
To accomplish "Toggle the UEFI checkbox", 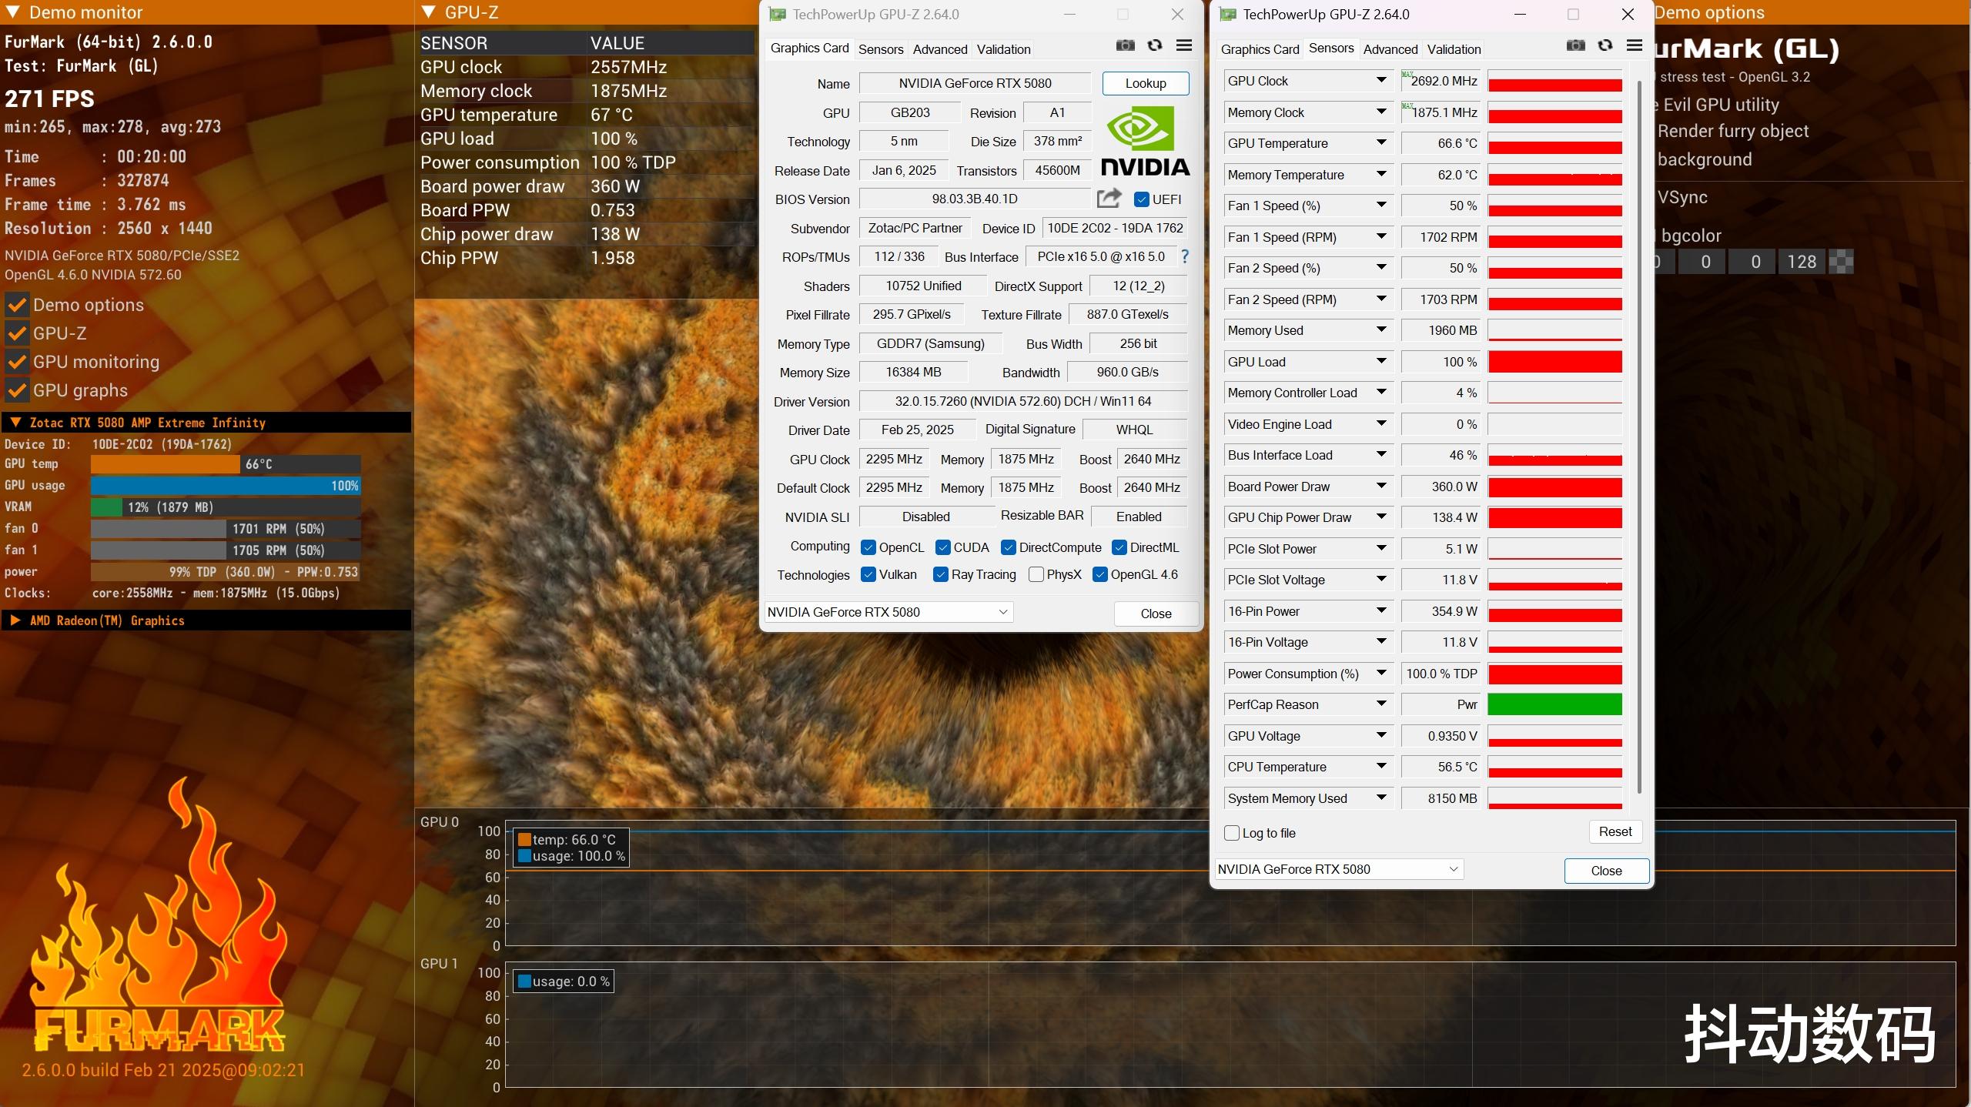I will tap(1142, 199).
